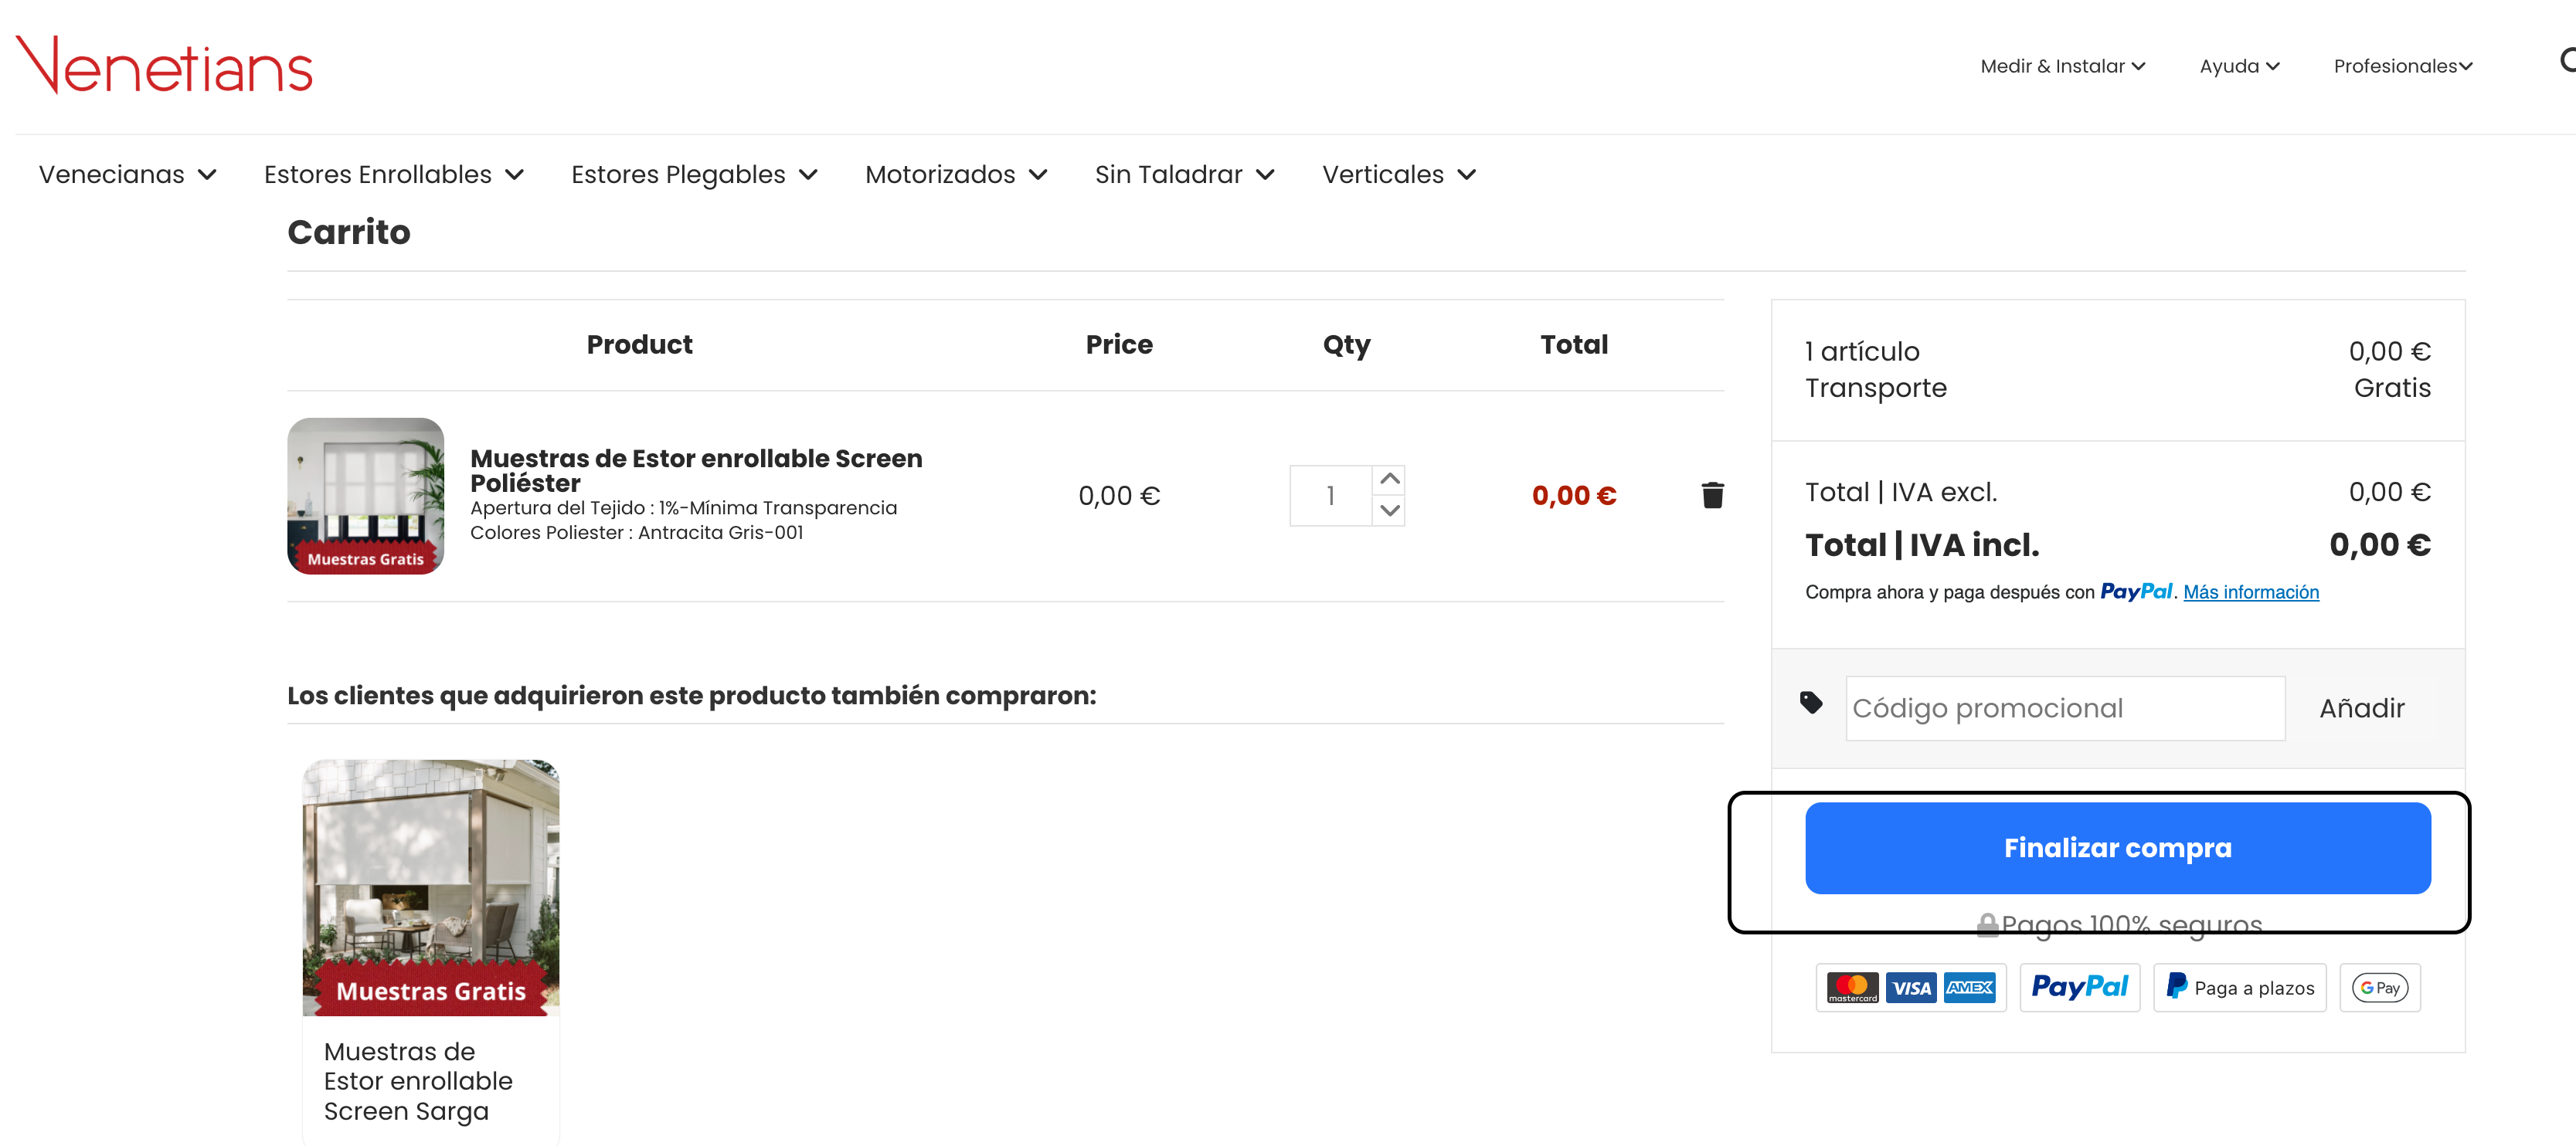The height and width of the screenshot is (1146, 2576).
Task: Open the Screen Sarga recommended product thumbnail
Action: coord(431,887)
